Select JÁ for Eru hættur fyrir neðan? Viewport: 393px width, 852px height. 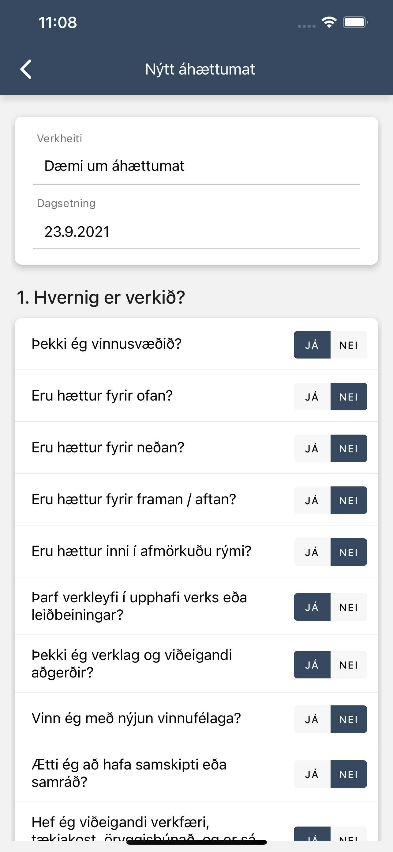pos(312,448)
